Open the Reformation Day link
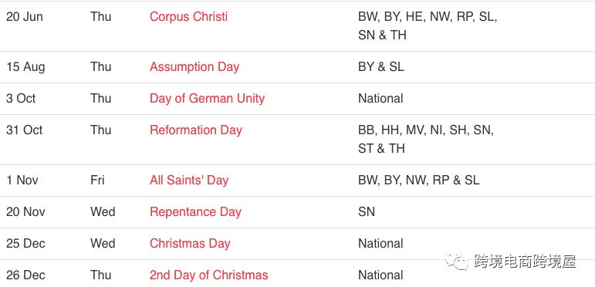Viewport: 595px width, 287px height. pyautogui.click(x=196, y=130)
